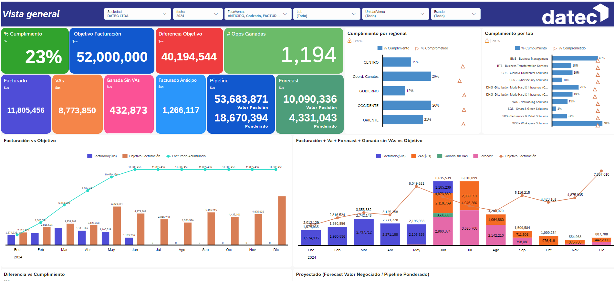Click the Ene 1,574,935 facturado bar in left chart
The image size is (614, 281).
click(11, 240)
